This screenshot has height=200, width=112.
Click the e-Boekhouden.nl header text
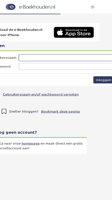[37, 7]
